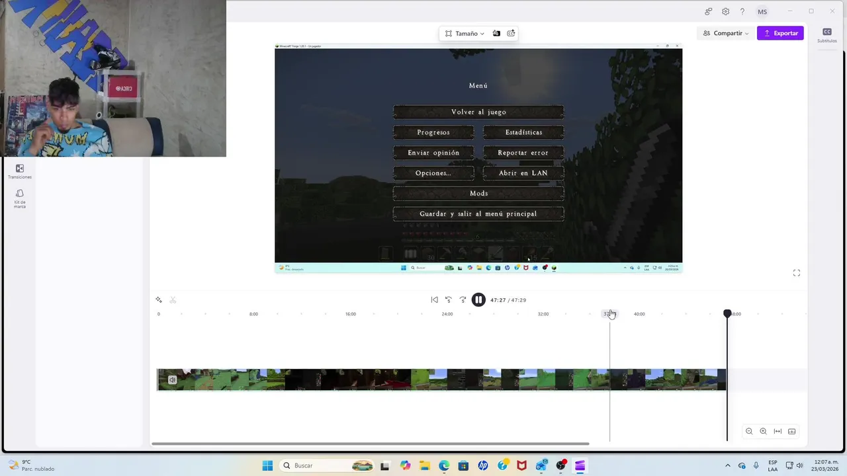
Task: Open the help question mark menu
Action: tap(742, 11)
